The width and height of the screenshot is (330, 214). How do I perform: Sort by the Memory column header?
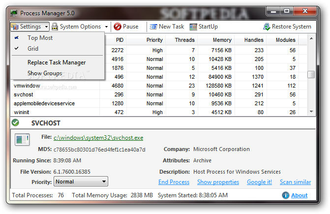(216, 40)
